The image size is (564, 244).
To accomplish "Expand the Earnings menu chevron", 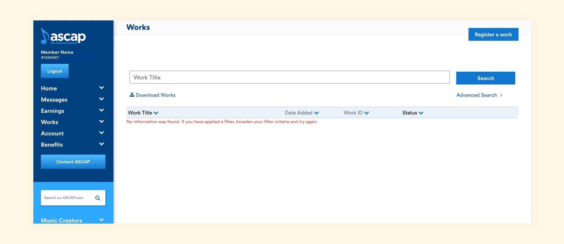I will 101,110.
